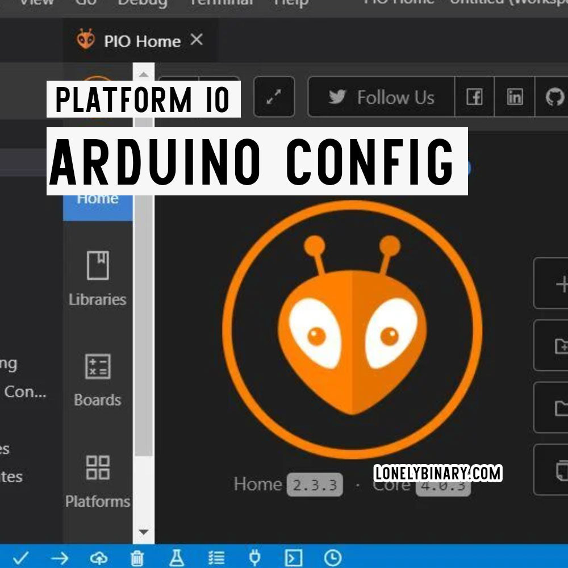The image size is (568, 568).
Task: Click the Clean trash can icon
Action: tap(137, 558)
